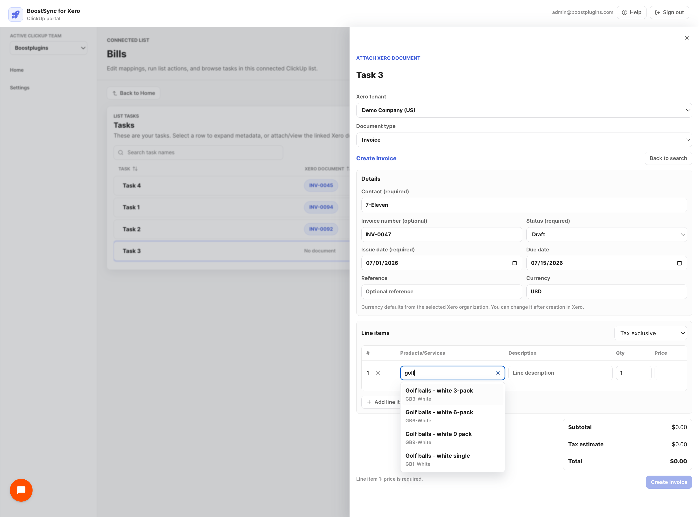
Task: Click the BoostSync rocket logo
Action: pos(15,14)
